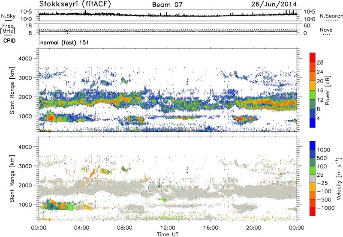This screenshot has width=343, height=237.
Task: Click the left '10^5' noise axis value
Action: [x=26, y=12]
